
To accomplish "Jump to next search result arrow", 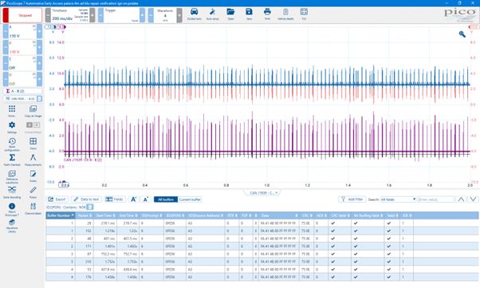I will click(x=473, y=199).
